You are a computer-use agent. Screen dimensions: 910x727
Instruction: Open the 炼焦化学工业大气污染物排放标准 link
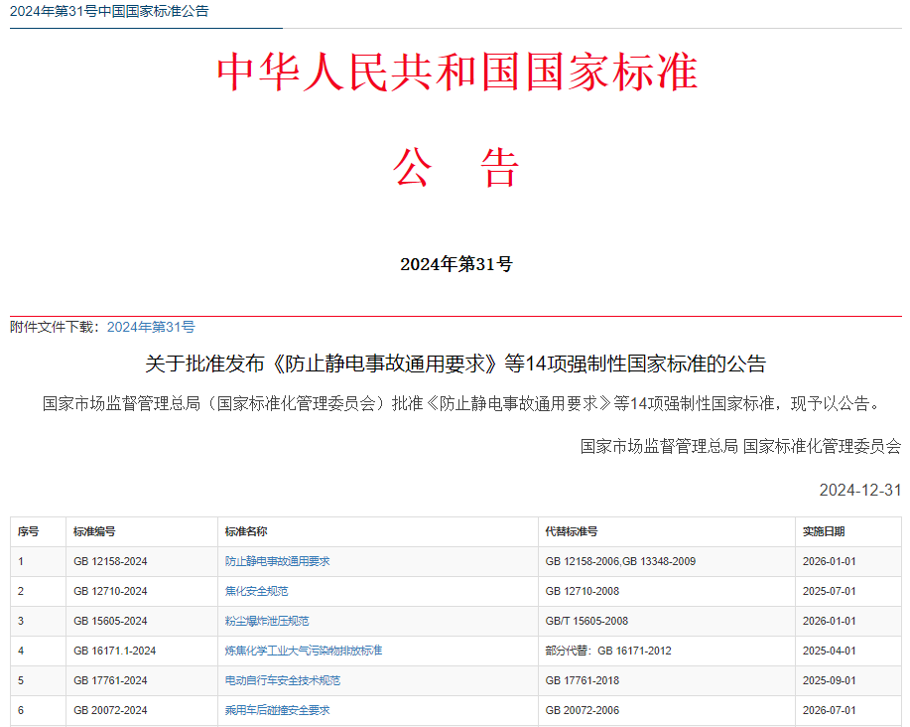304,651
